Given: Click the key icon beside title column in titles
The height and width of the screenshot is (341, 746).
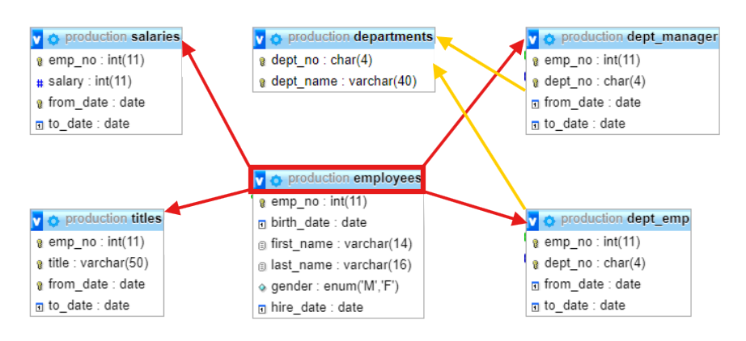Looking at the screenshot, I should (40, 264).
